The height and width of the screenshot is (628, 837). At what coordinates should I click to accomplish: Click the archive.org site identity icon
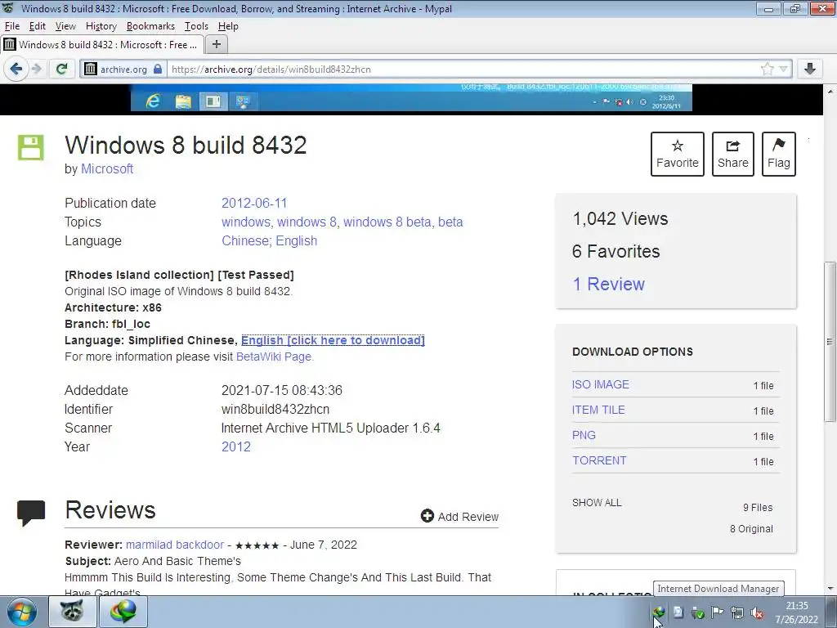pyautogui.click(x=91, y=69)
